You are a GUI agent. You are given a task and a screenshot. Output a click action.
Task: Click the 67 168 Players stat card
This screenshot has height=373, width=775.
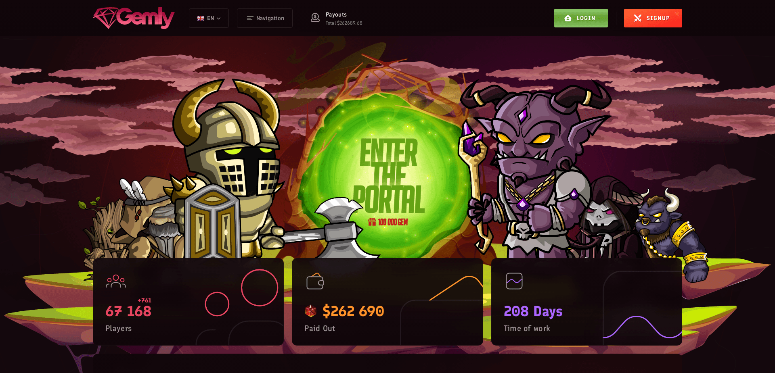pyautogui.click(x=188, y=302)
